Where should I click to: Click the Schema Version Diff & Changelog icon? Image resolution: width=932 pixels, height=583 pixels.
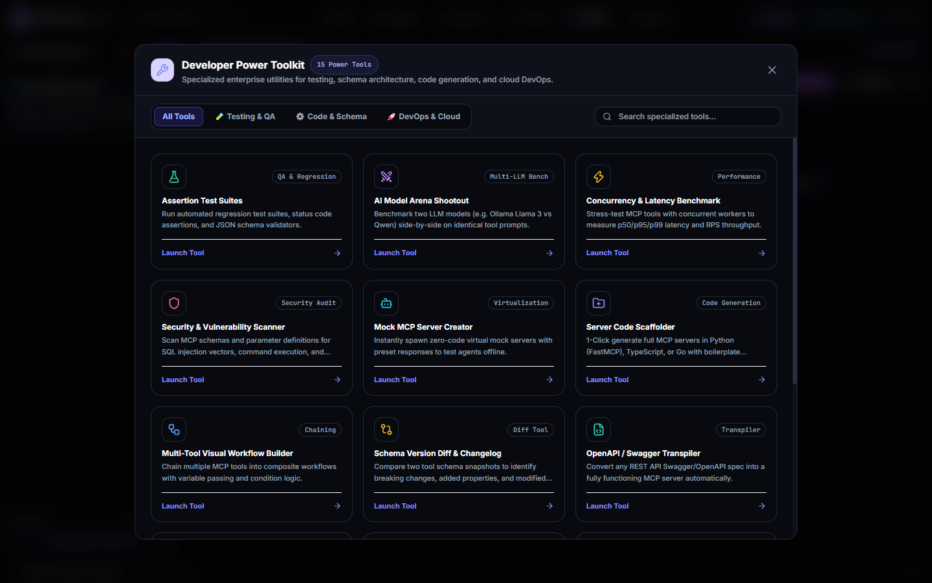tap(386, 429)
